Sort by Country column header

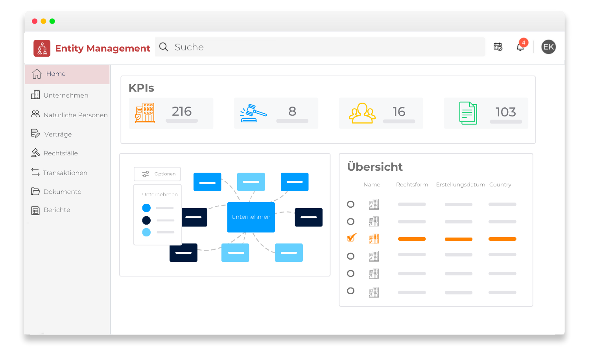tap(500, 184)
